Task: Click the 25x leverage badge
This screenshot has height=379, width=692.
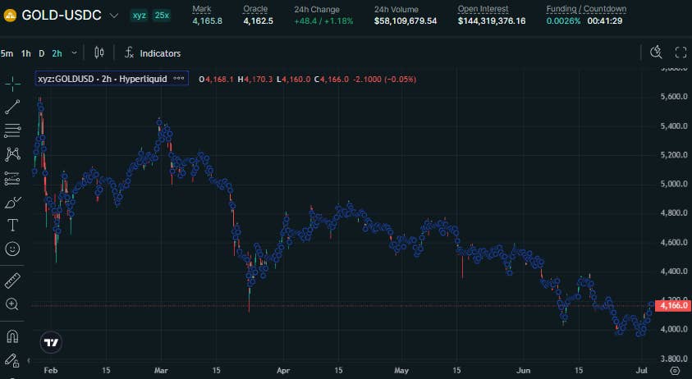Action: (162, 15)
